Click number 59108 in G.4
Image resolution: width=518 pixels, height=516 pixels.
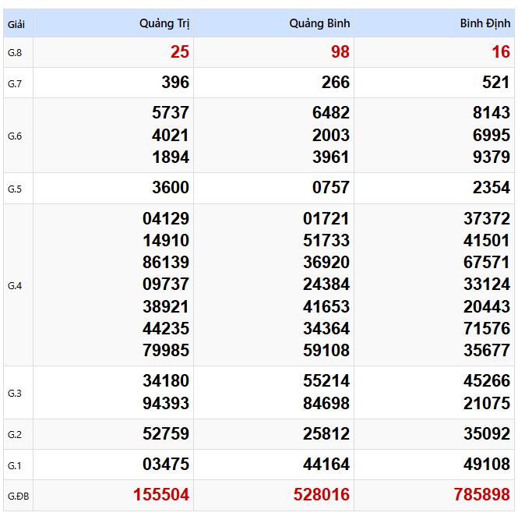click(326, 350)
